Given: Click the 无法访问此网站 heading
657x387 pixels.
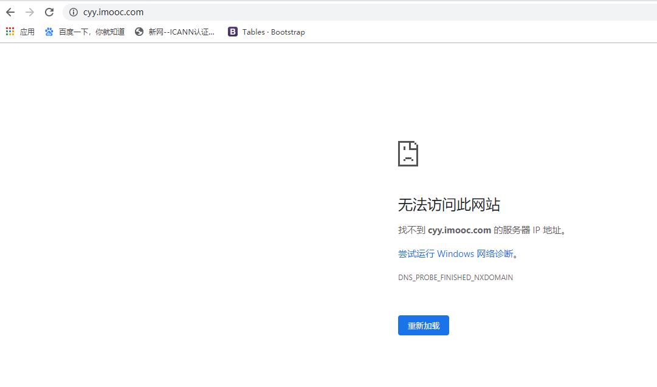Looking at the screenshot, I should pos(449,205).
